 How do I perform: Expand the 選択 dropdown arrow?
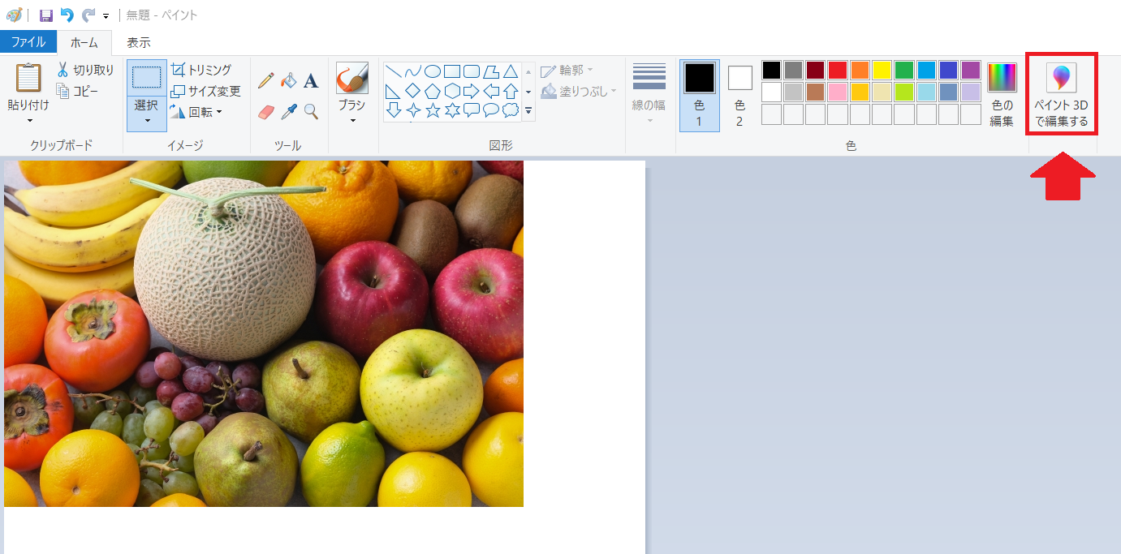[147, 121]
